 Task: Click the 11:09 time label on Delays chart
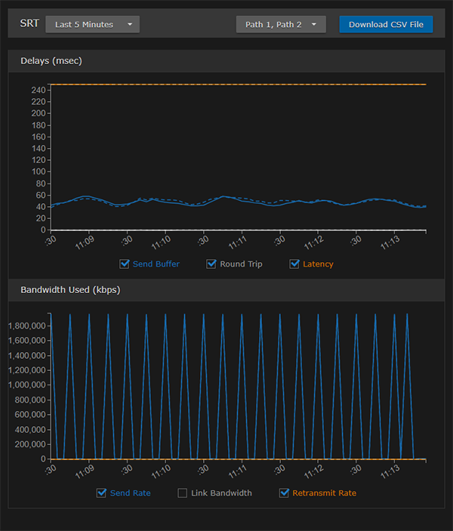tap(84, 243)
